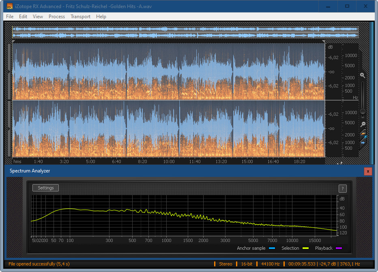Switch to the spectrogram view icon
This screenshot has width=378, height=272.
click(363, 134)
